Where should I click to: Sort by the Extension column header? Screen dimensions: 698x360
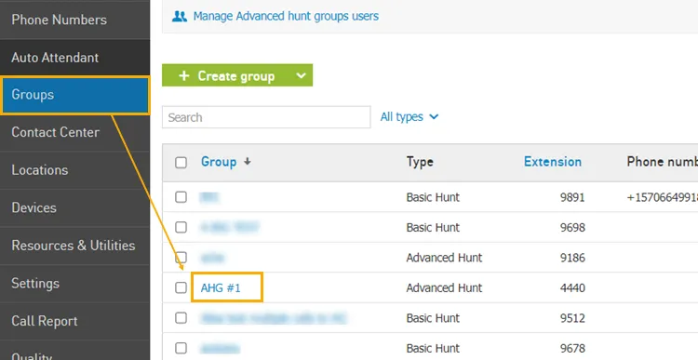pos(553,162)
